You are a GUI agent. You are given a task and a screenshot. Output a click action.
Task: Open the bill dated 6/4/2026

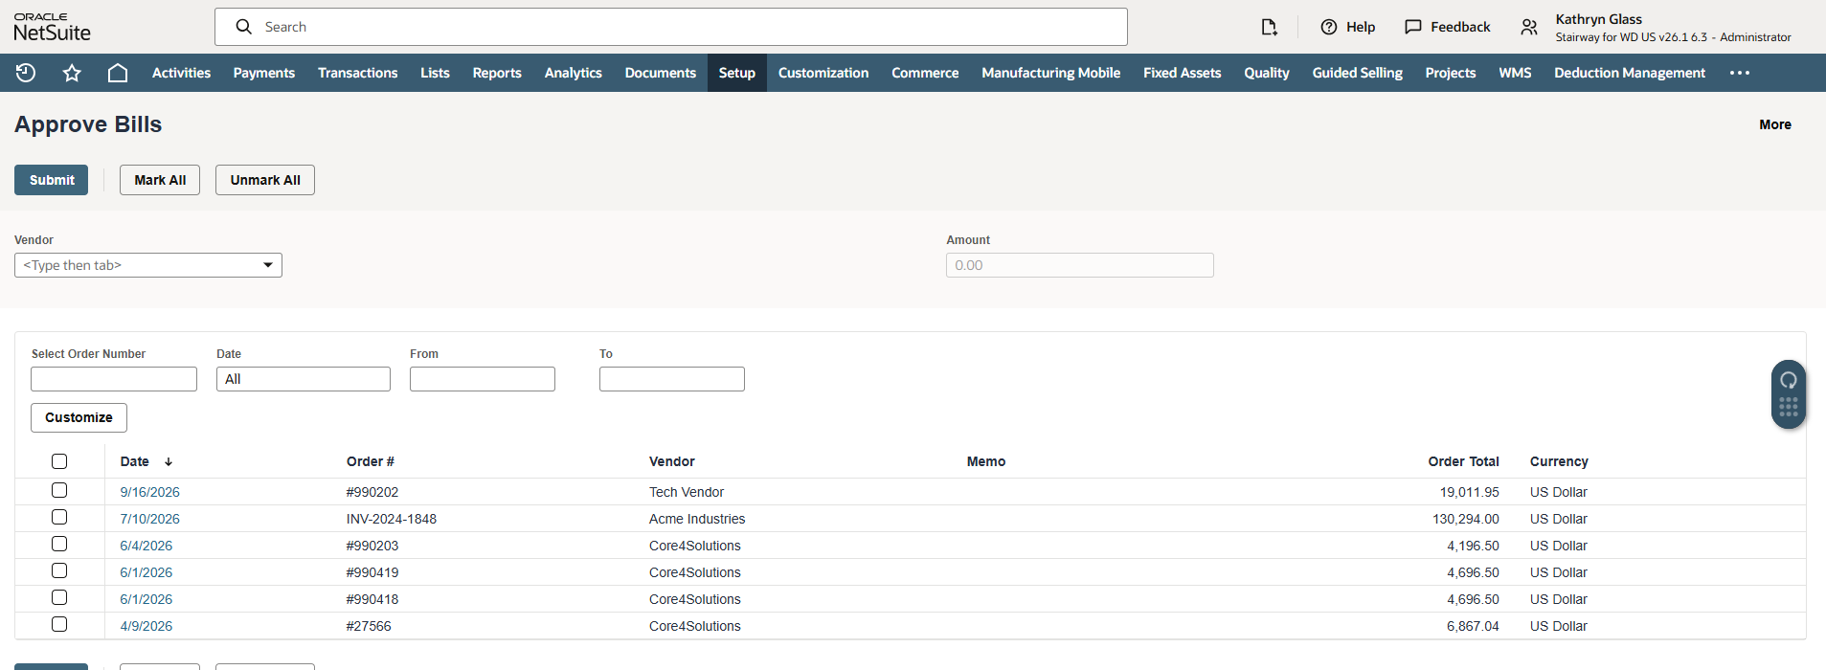[x=146, y=546]
